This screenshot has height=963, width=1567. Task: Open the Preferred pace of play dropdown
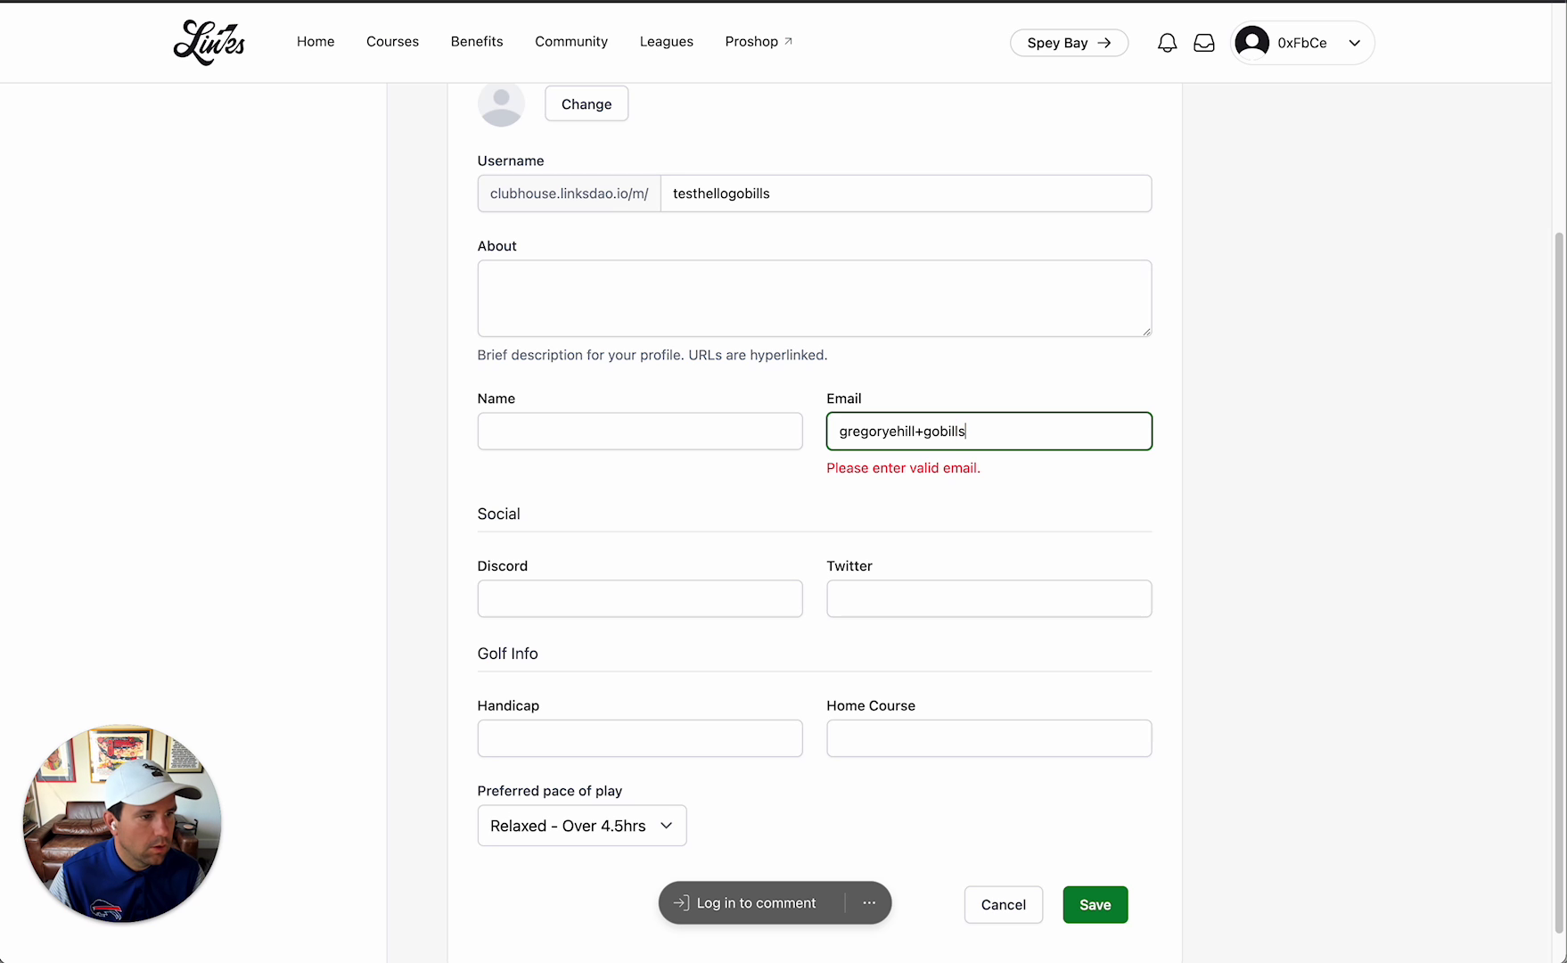(x=582, y=826)
